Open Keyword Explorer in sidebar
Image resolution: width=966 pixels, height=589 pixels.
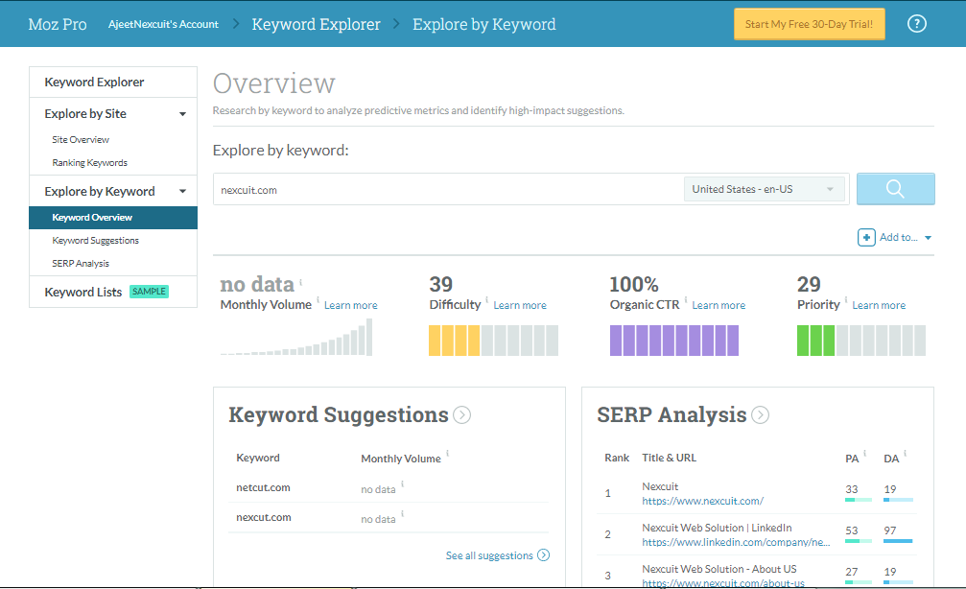point(94,82)
